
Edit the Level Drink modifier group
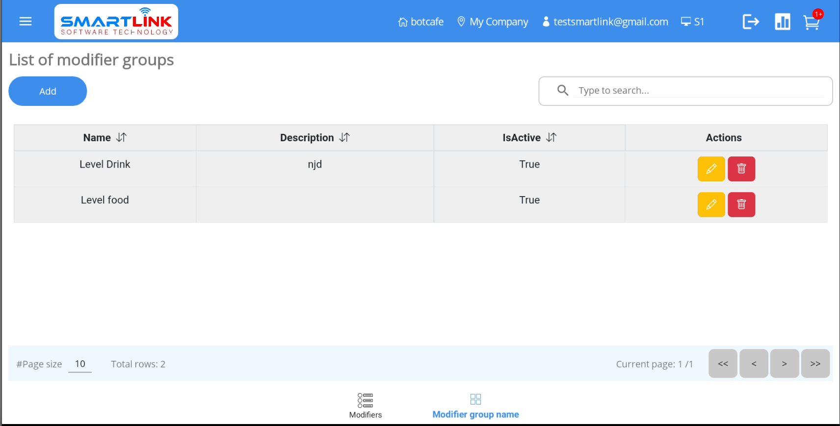[711, 169]
